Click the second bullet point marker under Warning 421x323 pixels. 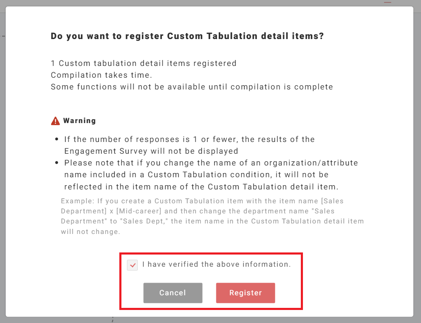tap(57, 163)
